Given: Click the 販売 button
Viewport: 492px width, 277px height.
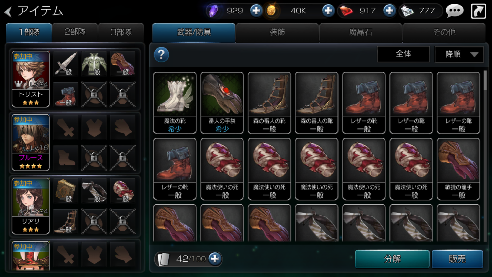Looking at the screenshot, I should click(x=457, y=259).
